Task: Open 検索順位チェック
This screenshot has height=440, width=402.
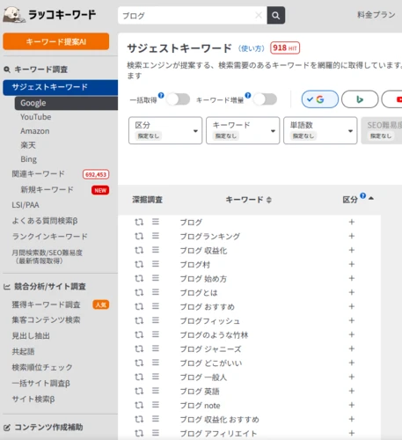Action: (x=42, y=367)
